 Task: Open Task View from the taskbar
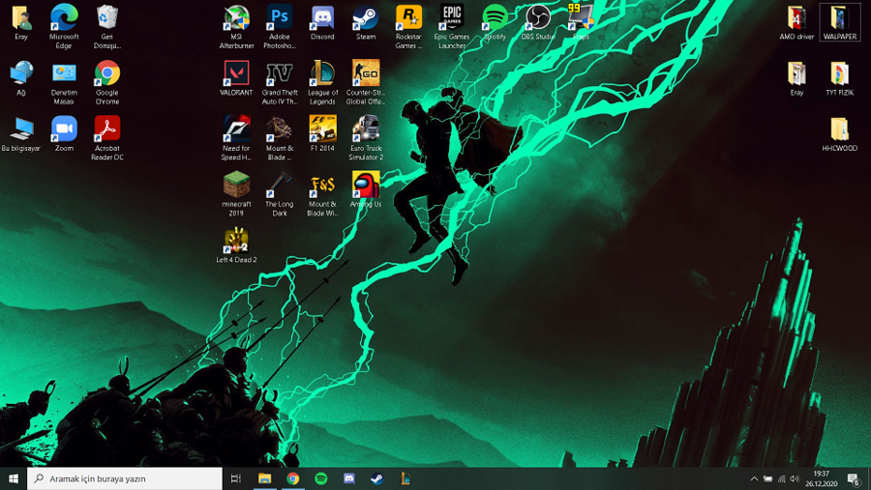[236, 478]
